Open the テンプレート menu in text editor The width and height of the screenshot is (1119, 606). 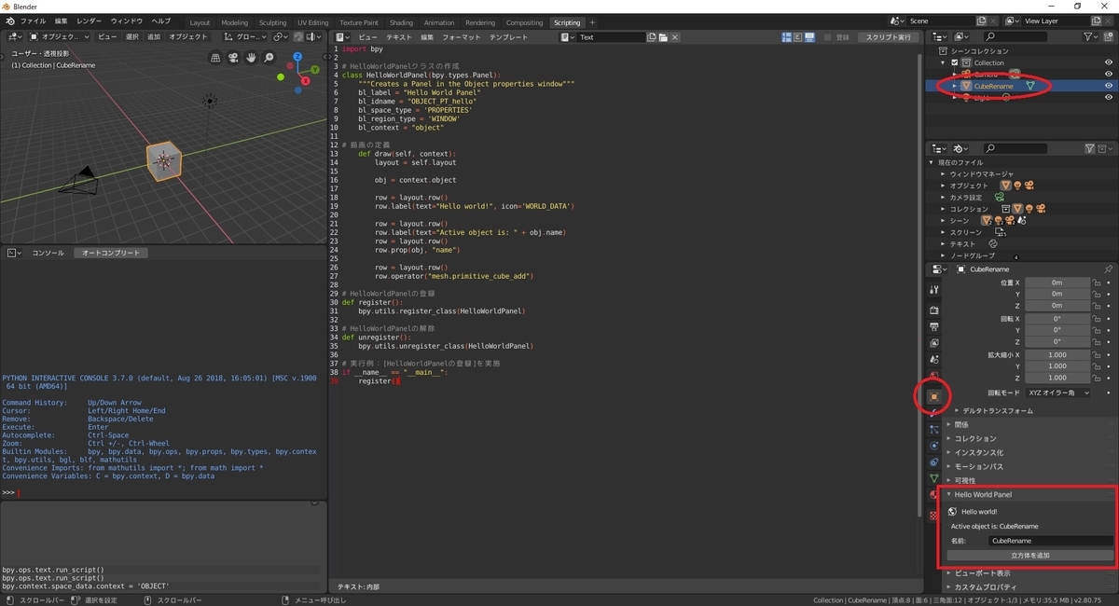(x=508, y=37)
